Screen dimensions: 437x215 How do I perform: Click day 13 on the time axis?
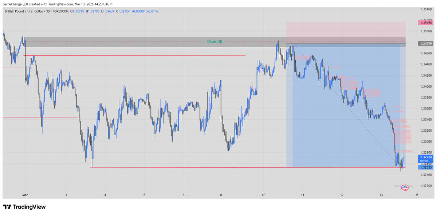click(381, 195)
